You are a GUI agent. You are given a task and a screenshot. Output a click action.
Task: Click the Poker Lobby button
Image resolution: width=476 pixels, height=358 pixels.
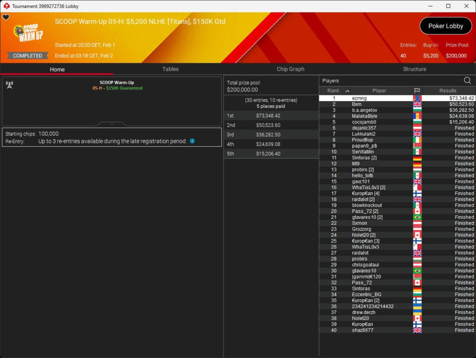445,26
